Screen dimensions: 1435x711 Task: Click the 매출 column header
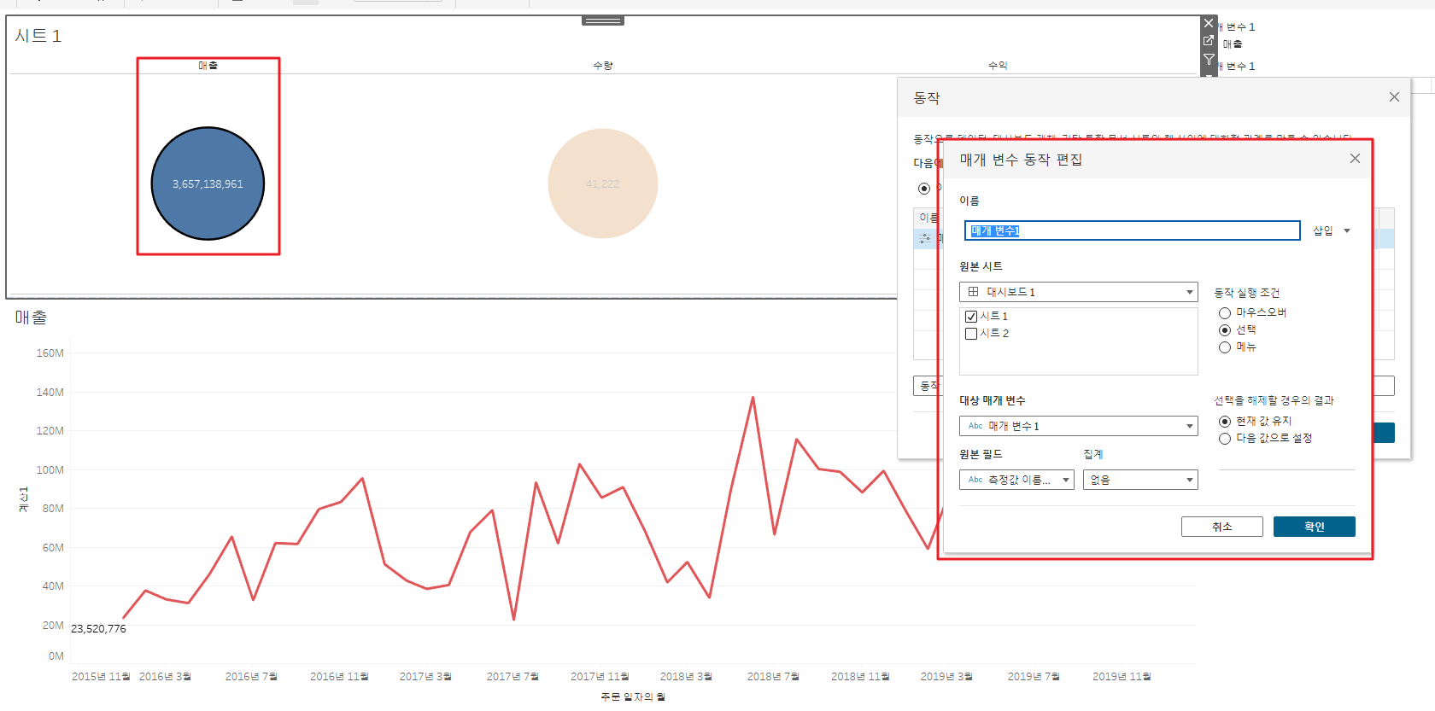tap(208, 66)
